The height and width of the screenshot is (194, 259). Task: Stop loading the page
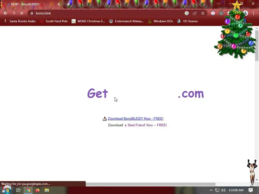[x=22, y=13]
